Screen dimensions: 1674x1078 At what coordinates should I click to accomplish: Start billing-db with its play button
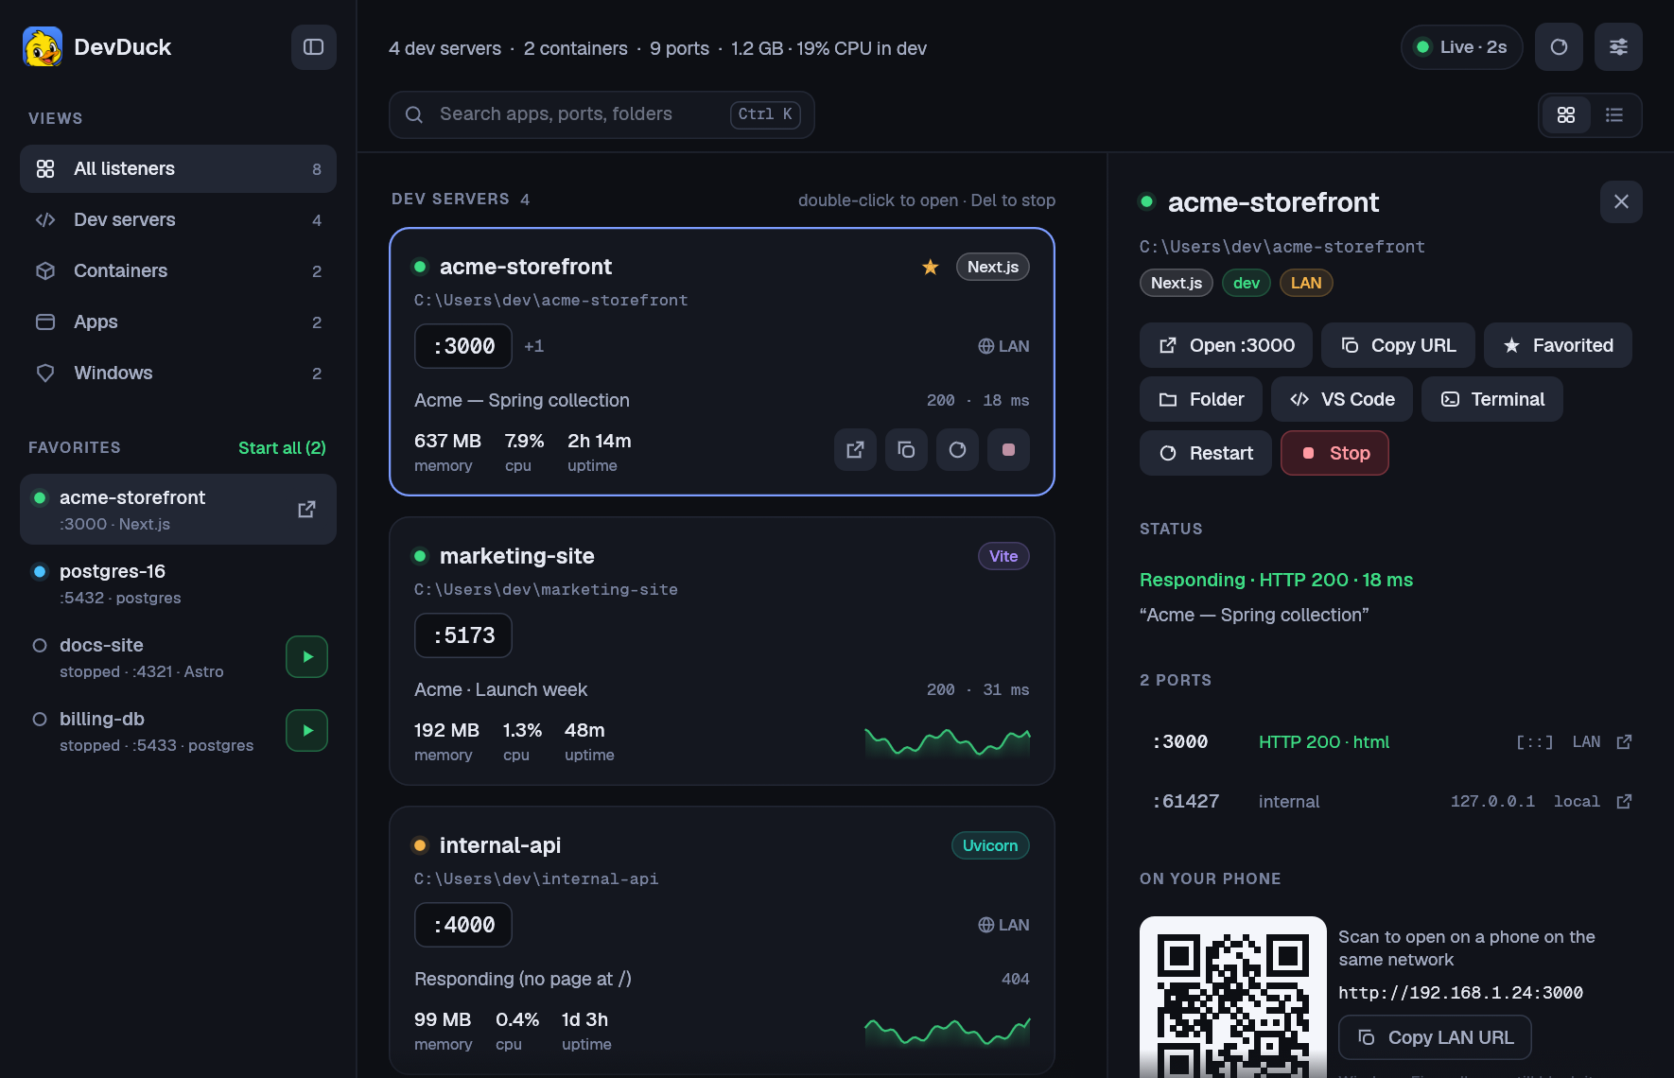(x=307, y=731)
